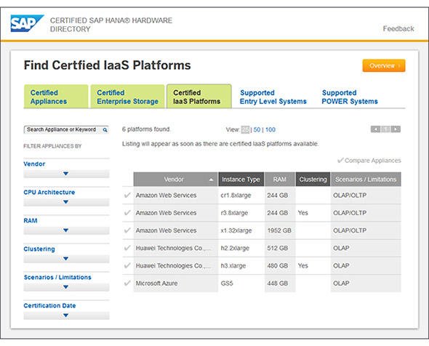Switch to Certified Appliances tab
Viewport: 429px width, 346px height.
[x=56, y=97]
